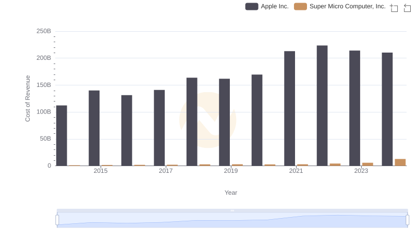Click the Apple bar for 2019

225,122
